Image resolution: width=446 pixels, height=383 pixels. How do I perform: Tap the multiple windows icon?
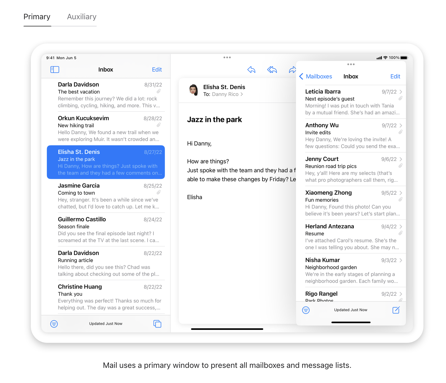coord(157,324)
